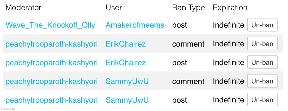The height and width of the screenshot is (111, 288).
Task: Click the User column header
Action: tap(114, 8)
